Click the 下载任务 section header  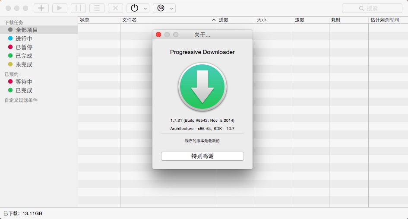click(14, 22)
